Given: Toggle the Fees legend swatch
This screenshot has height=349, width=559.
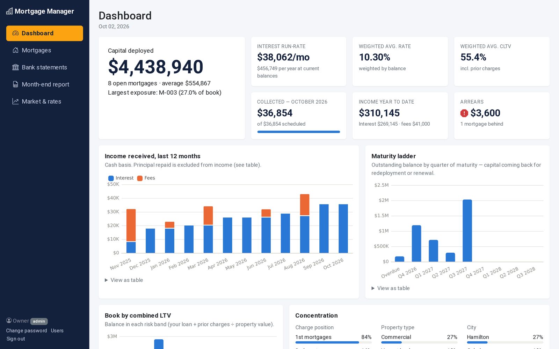Looking at the screenshot, I should click(x=140, y=178).
